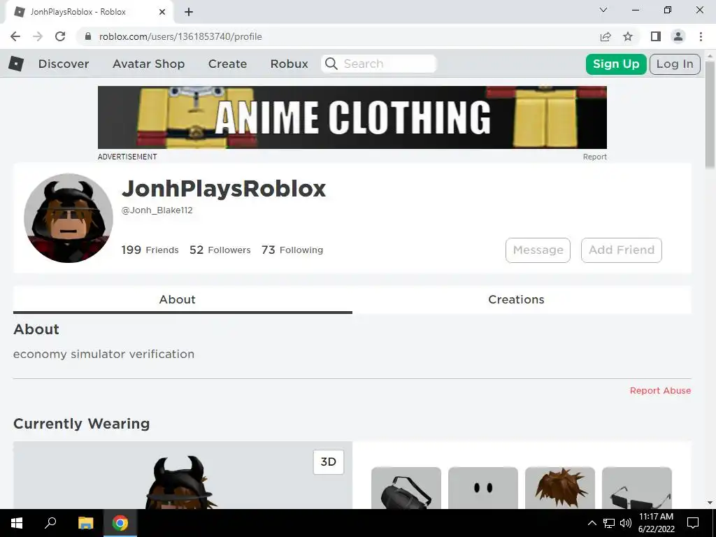Viewport: 716px width, 537px height.
Task: Open the black bag item thumbnail
Action: click(406, 487)
